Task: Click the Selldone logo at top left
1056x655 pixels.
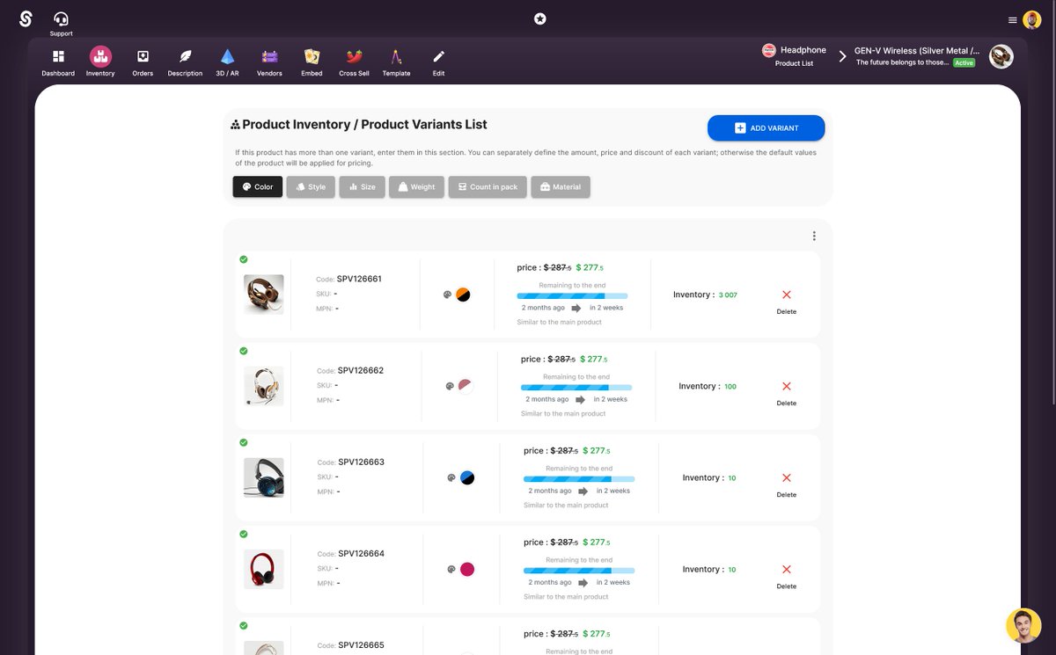Action: click(26, 18)
